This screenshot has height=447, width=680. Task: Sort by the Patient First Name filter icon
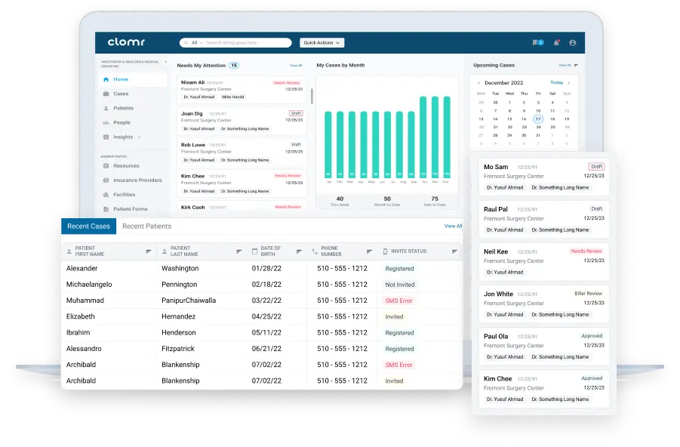pyautogui.click(x=149, y=251)
